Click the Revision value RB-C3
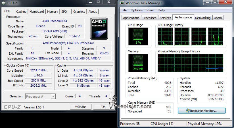This screenshot has width=234, height=128. click(x=104, y=53)
